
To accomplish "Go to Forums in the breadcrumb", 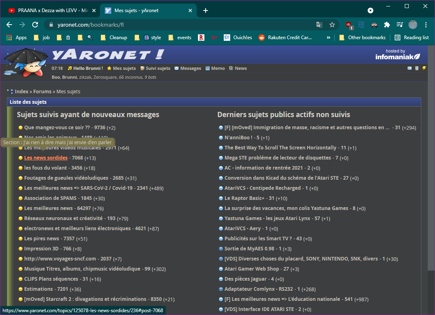I will [x=42, y=92].
